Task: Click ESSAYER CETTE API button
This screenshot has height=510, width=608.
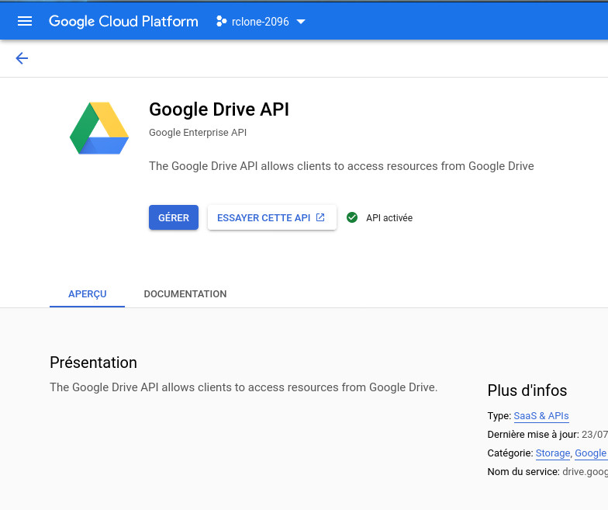Action: click(271, 217)
